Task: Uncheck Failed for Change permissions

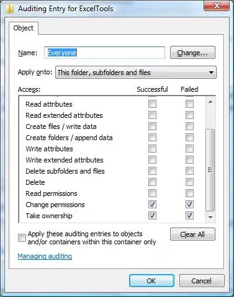Action: (x=189, y=205)
